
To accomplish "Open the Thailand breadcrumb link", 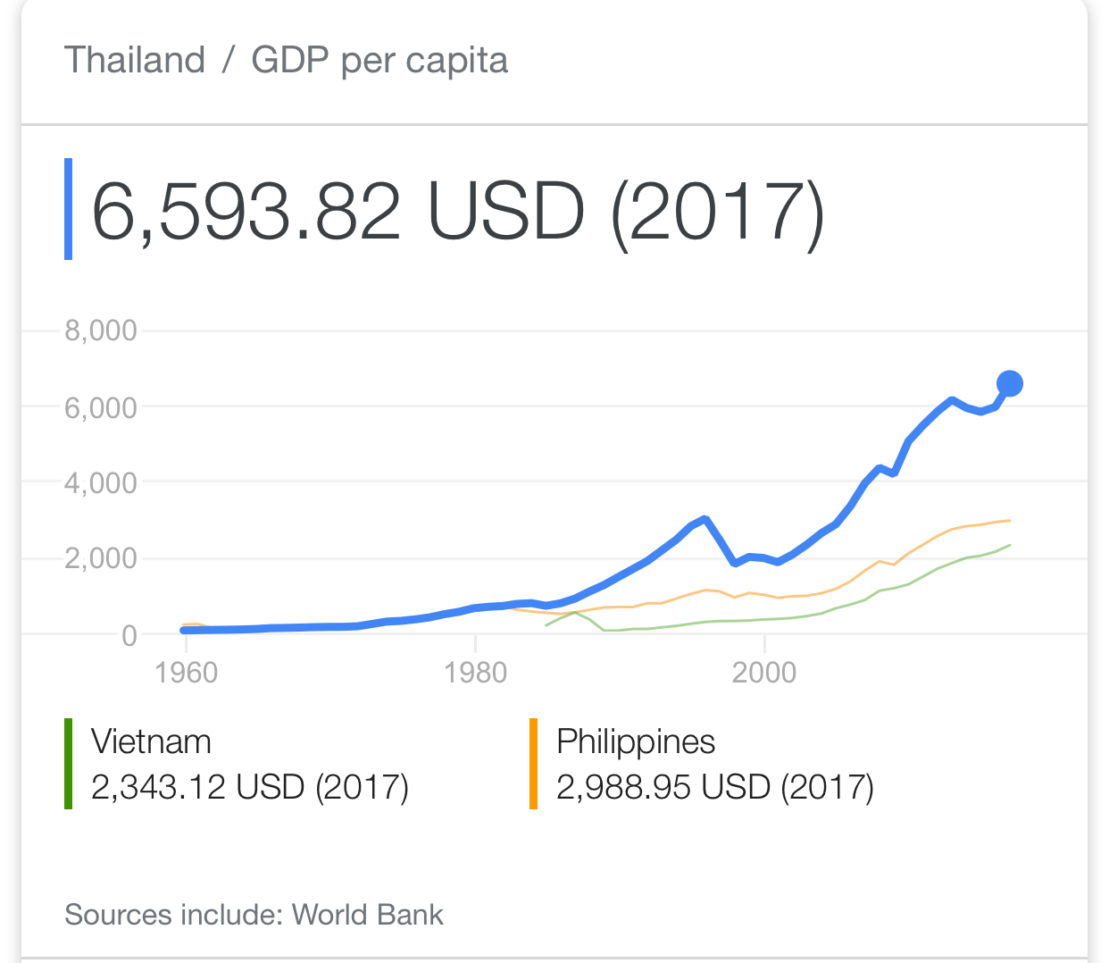I will click(135, 60).
